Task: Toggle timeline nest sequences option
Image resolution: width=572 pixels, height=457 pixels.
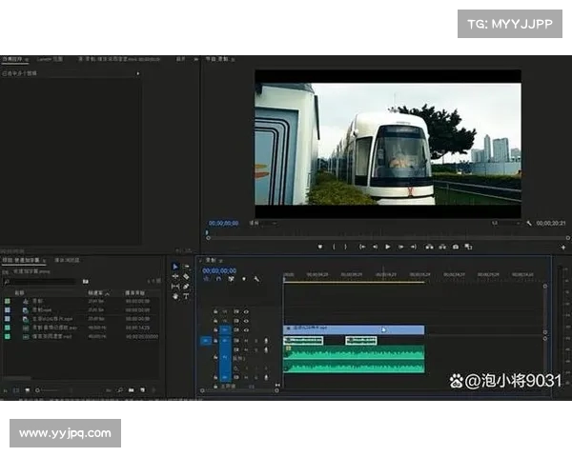Action: 207,279
